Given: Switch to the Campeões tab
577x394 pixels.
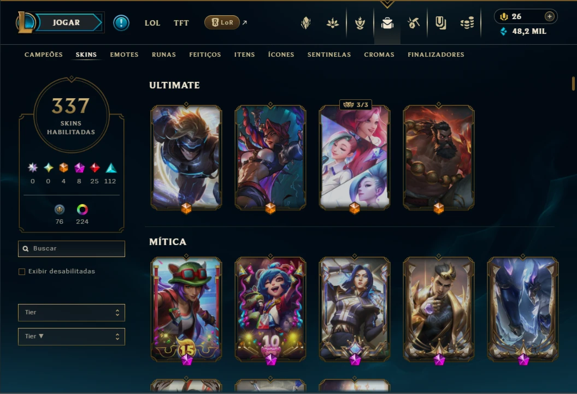Looking at the screenshot, I should point(43,55).
